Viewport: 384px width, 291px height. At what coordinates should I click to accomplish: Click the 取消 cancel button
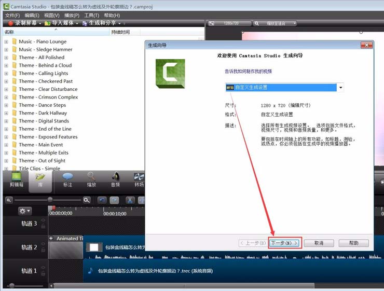point(319,243)
